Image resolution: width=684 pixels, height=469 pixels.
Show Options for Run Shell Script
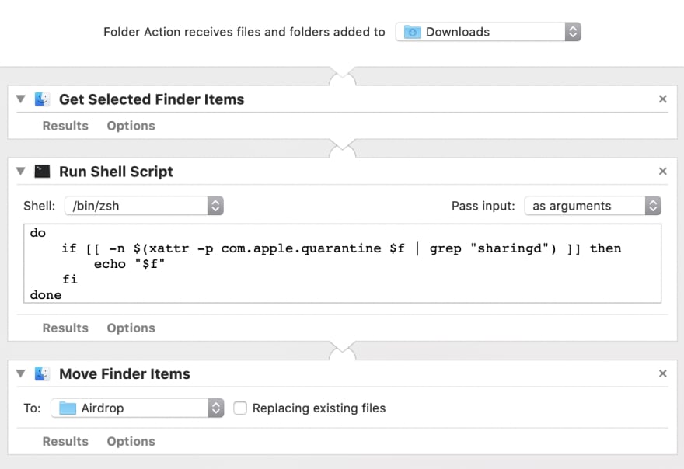[131, 328]
